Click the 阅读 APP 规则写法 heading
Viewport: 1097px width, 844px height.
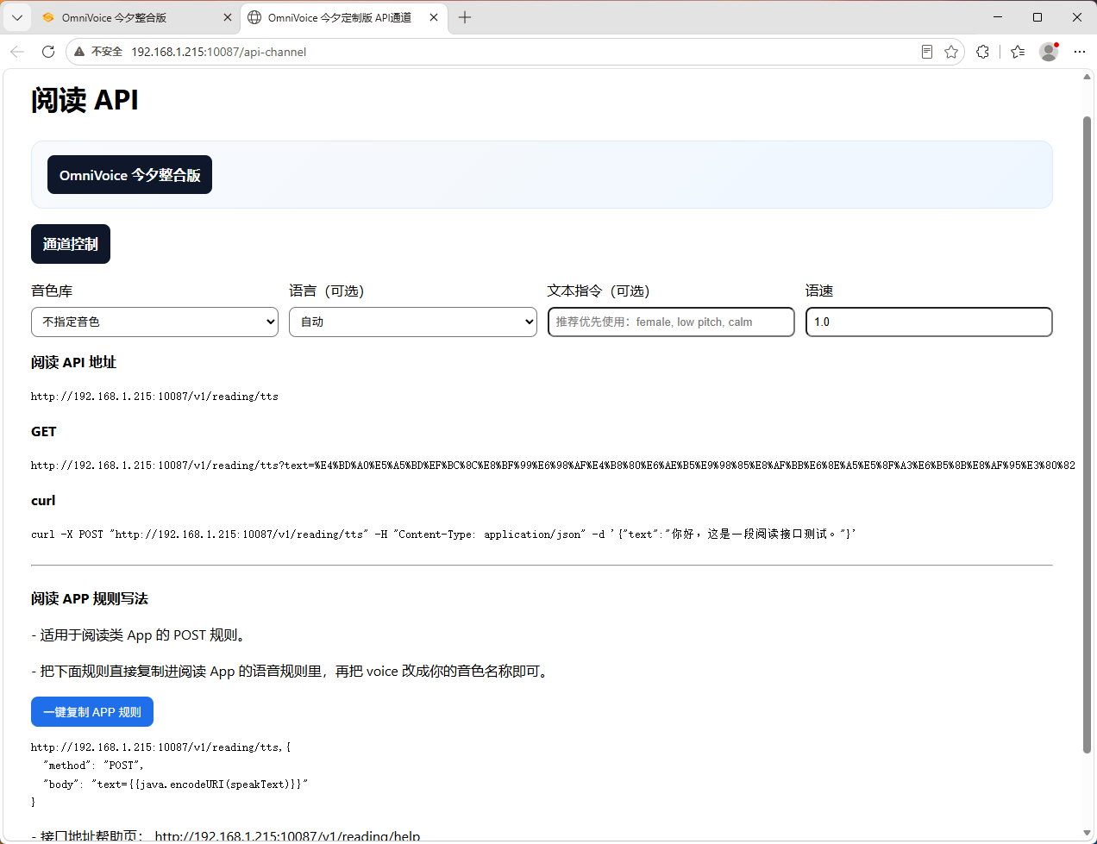tap(90, 598)
